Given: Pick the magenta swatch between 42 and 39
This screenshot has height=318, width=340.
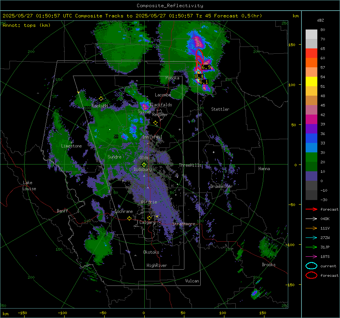Looking at the screenshot, I should coord(311,119).
